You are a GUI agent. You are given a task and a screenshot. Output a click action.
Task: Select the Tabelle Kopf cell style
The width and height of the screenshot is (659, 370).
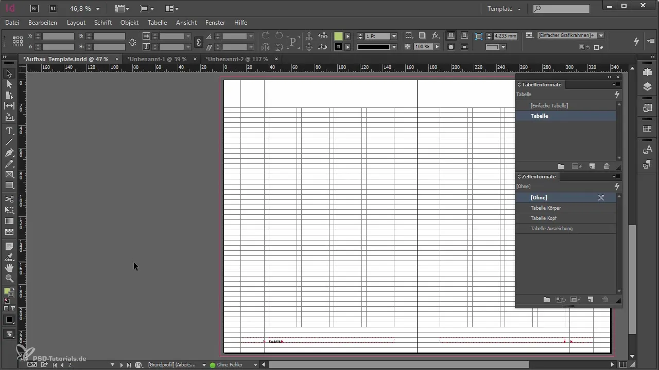pyautogui.click(x=543, y=218)
